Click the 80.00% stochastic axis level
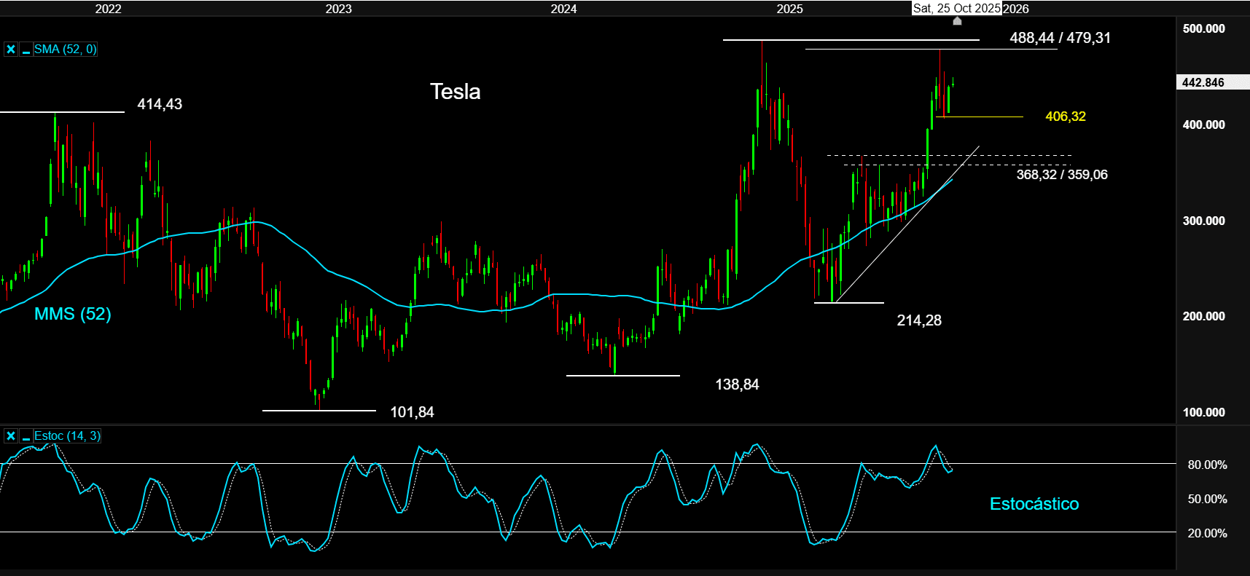Viewport: 1250px width, 576px height. click(1207, 465)
